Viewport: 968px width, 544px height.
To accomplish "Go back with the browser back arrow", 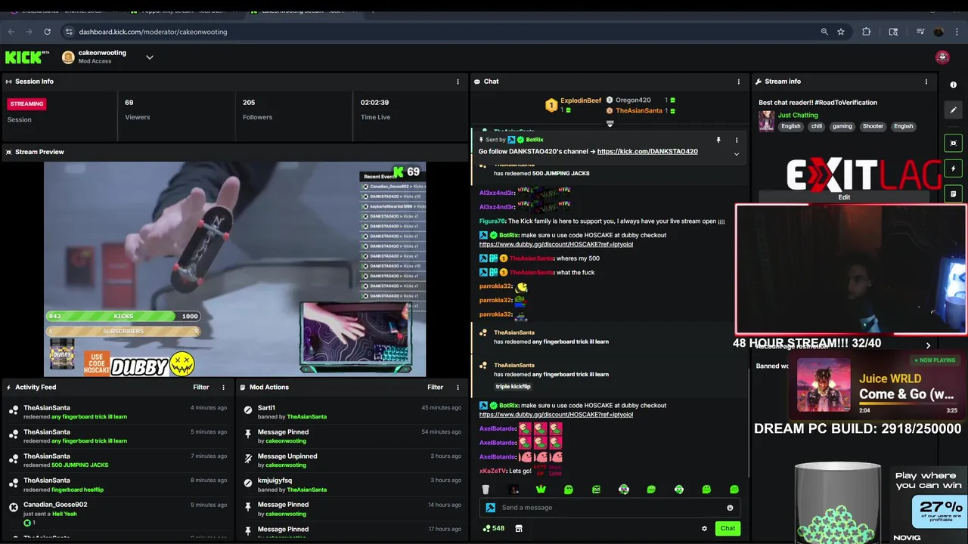I will (11, 32).
